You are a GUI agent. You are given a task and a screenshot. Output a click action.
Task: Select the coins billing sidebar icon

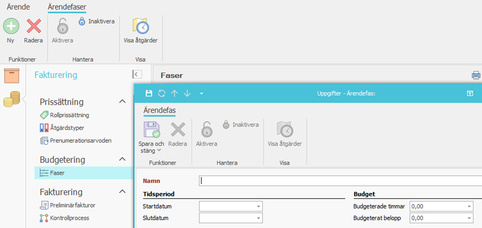tap(12, 99)
